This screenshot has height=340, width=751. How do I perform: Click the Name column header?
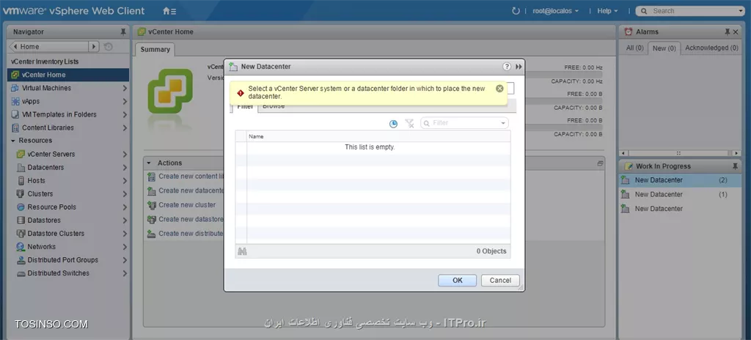378,136
